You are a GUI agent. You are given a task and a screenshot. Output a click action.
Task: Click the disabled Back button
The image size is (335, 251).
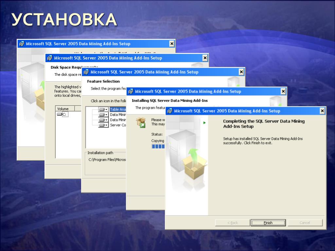(233, 223)
